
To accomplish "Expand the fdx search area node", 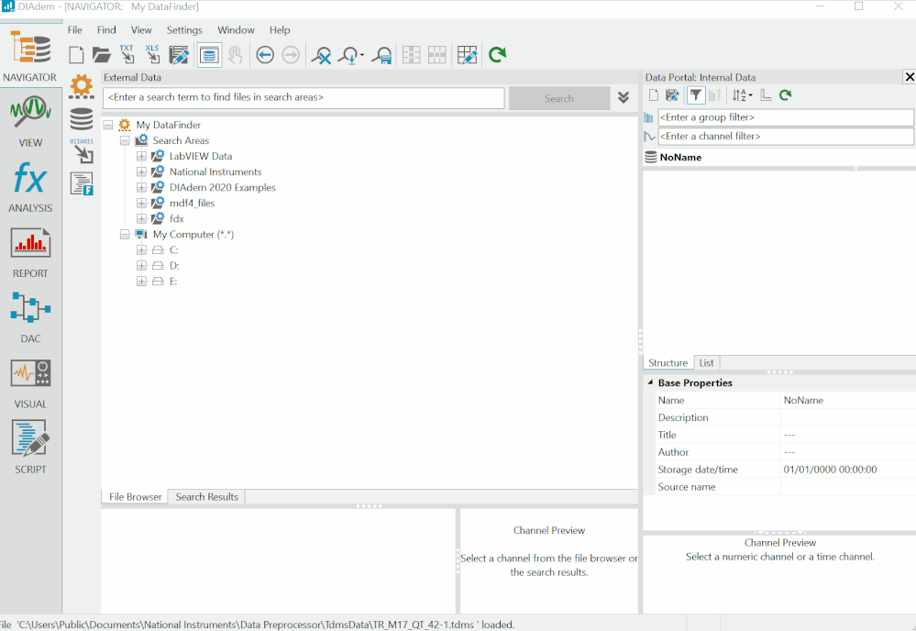I will [x=141, y=218].
